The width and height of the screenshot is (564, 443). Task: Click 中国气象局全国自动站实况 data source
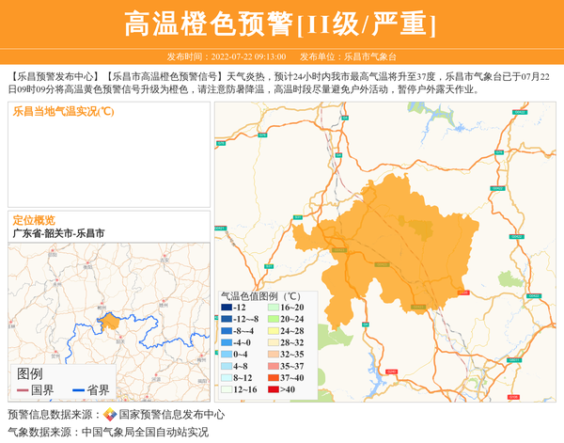click(145, 432)
